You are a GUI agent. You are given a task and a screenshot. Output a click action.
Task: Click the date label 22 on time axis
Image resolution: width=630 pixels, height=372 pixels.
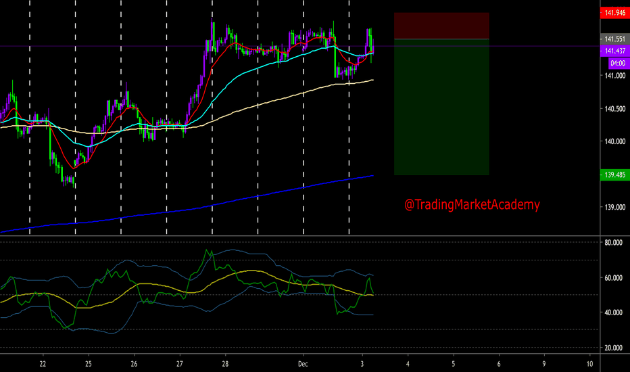coord(43,364)
